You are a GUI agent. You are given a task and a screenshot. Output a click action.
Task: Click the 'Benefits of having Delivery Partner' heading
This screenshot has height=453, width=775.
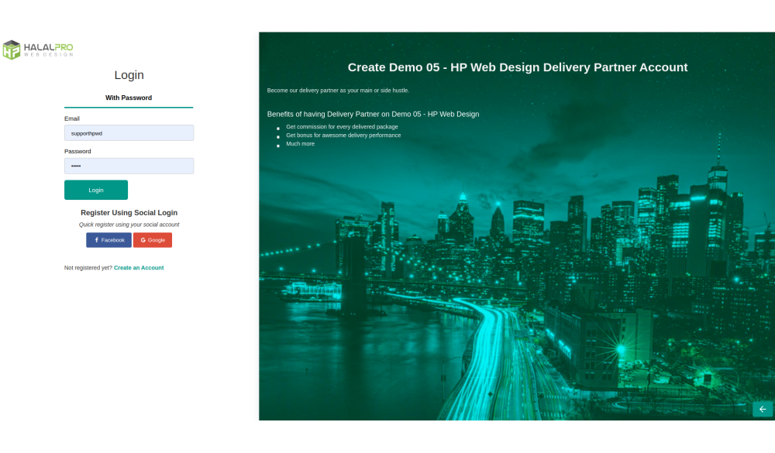click(x=373, y=114)
